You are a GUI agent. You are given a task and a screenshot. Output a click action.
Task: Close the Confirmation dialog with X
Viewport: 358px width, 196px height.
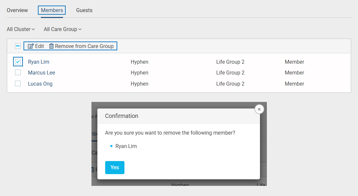coord(259,109)
